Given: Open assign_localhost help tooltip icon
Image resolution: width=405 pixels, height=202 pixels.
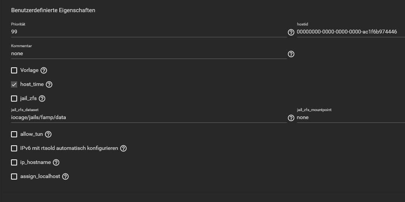Looking at the screenshot, I should [66, 177].
